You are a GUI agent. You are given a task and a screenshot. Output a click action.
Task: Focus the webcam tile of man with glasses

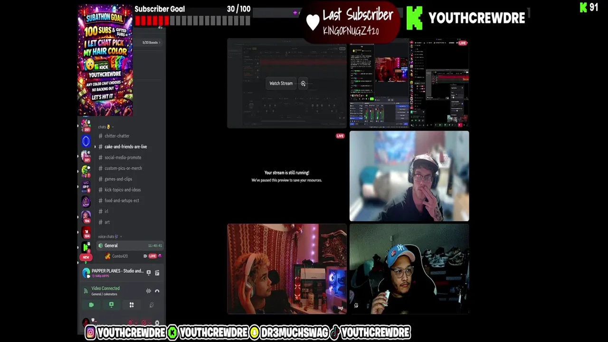(x=409, y=176)
